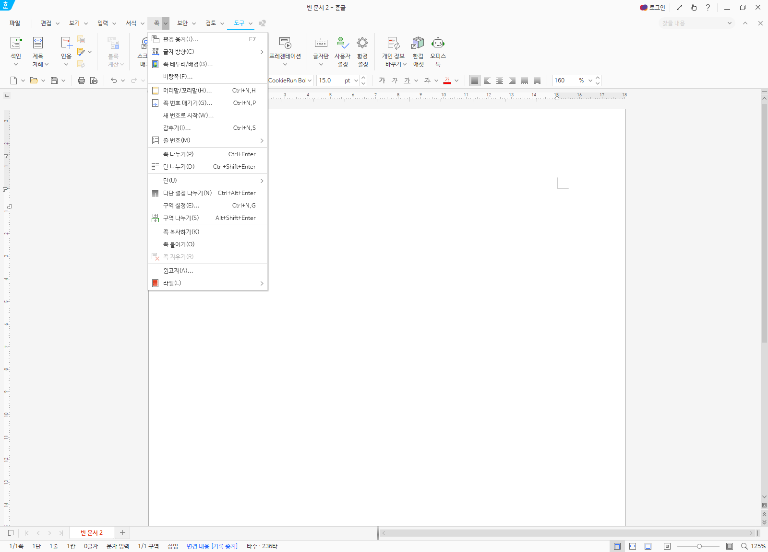Increase line spacing with stepper up arrow
This screenshot has height=552, width=768.
tap(598, 78)
